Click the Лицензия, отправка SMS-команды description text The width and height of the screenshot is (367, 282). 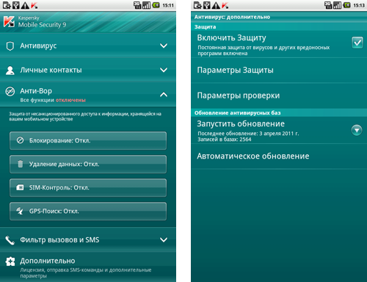click(86, 273)
